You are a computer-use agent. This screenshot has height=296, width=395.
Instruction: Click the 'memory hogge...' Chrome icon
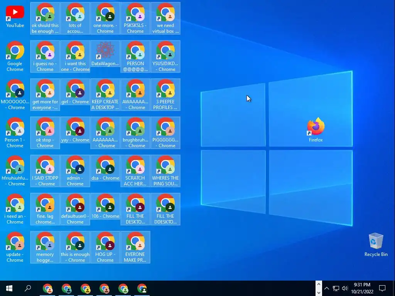tap(45, 247)
